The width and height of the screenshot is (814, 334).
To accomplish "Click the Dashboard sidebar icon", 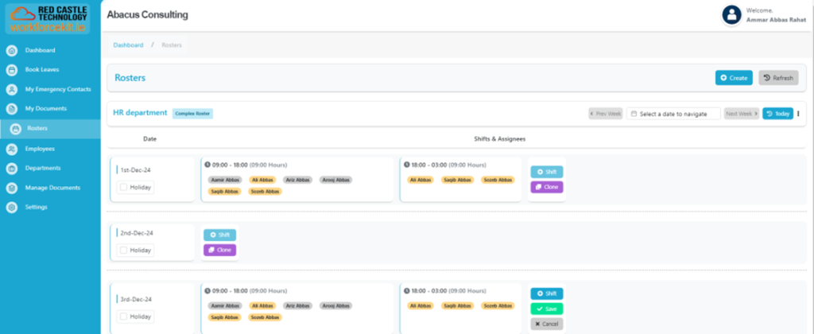I will point(12,50).
